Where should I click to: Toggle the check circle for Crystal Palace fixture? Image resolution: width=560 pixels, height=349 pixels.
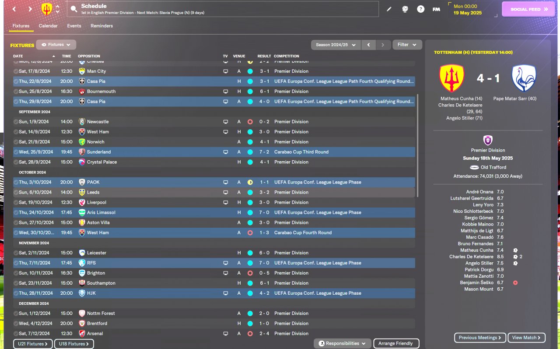tap(16, 162)
